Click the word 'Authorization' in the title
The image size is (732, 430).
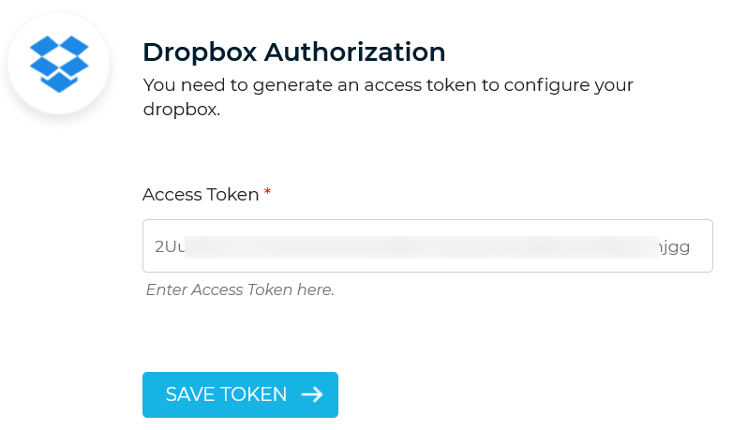click(x=355, y=52)
